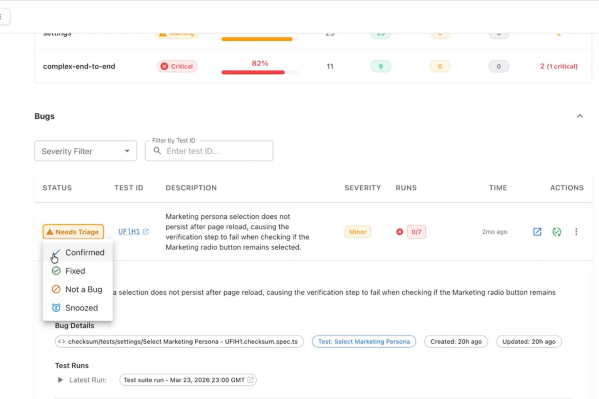599x399 pixels.
Task: Click the code icon in spec file chip
Action: (x=62, y=341)
